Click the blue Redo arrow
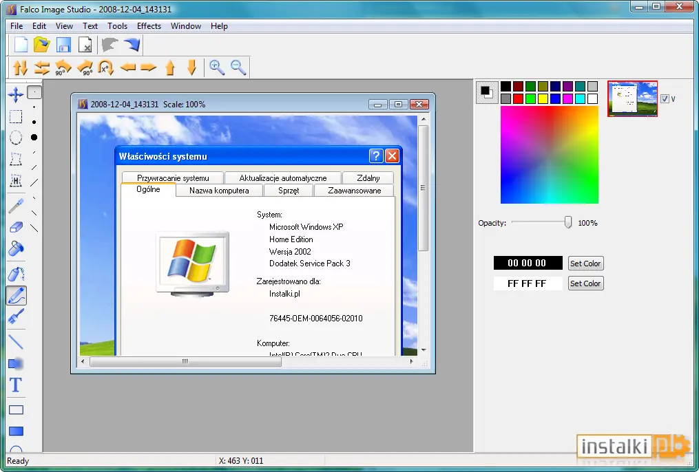Screen dimensions: 699x472 (x=132, y=45)
